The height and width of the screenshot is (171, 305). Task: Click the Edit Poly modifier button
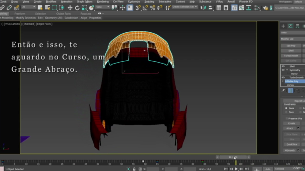pos(291,46)
